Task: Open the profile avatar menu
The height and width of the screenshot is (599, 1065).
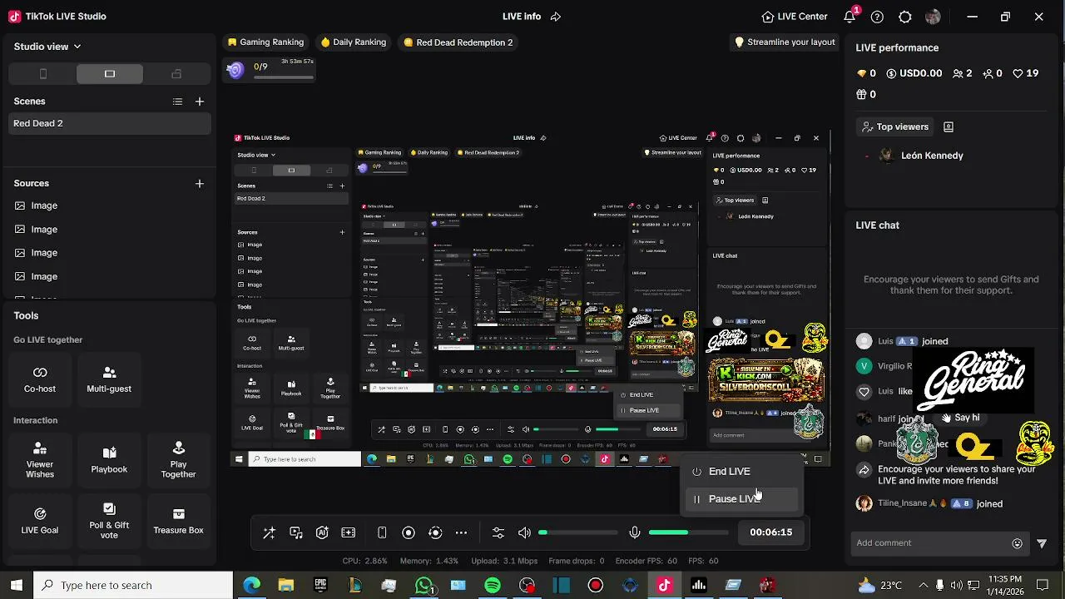Action: coord(933,17)
